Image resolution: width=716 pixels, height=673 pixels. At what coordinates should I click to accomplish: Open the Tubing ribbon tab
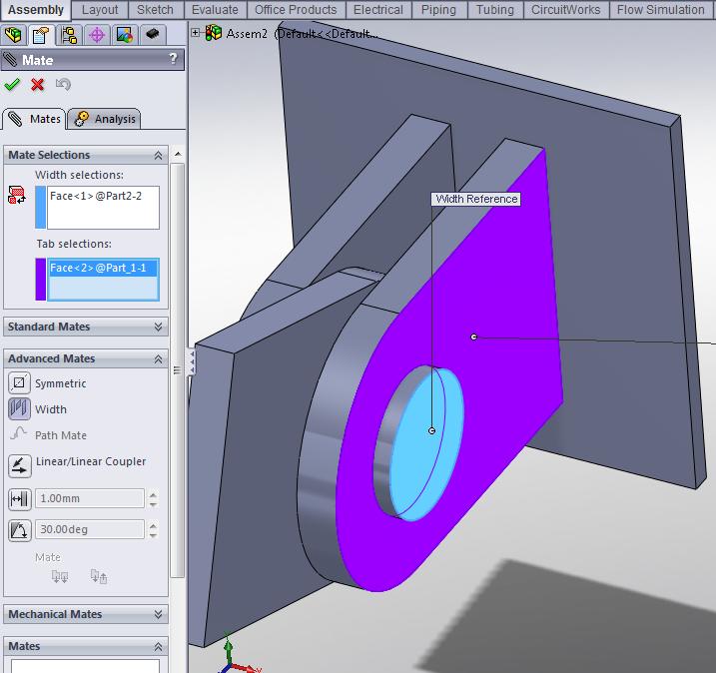pyautogui.click(x=495, y=10)
